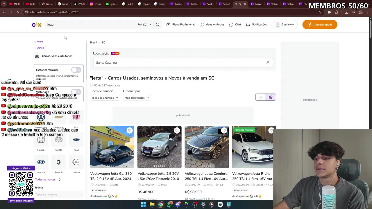Open Jetta GLI 350 TSI photo

pos(112,147)
